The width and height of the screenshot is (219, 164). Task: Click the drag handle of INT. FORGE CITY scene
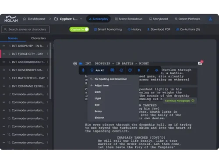pyautogui.click(x=4, y=54)
